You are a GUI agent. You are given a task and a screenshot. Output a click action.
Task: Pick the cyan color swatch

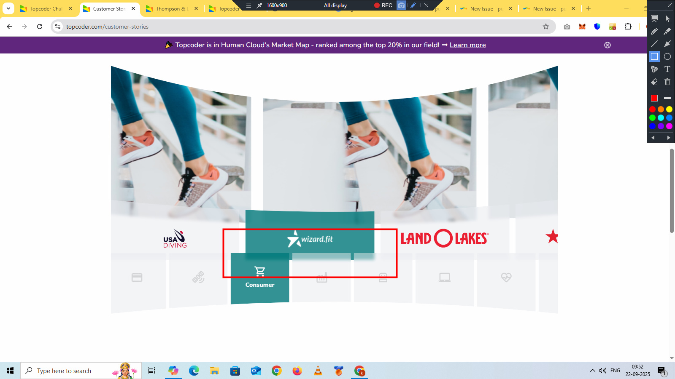click(661, 117)
